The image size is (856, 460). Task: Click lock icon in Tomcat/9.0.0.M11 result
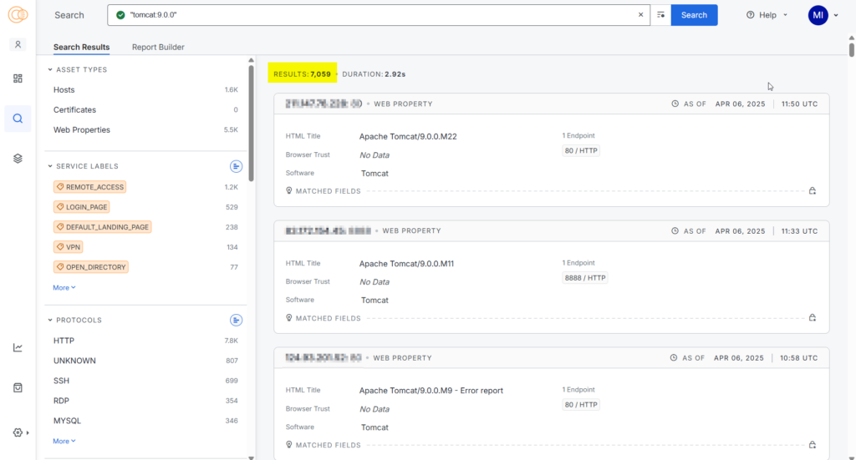coord(813,318)
